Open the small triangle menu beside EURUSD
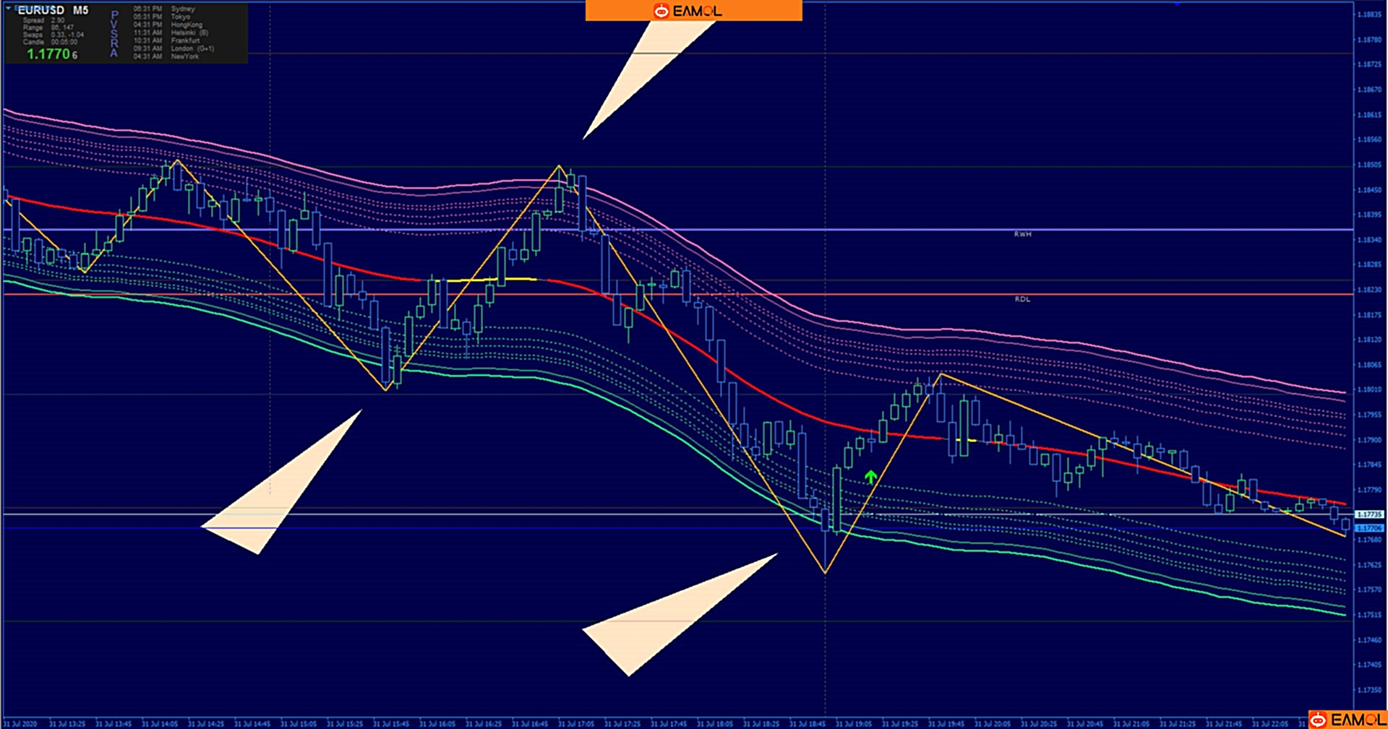 tap(9, 8)
